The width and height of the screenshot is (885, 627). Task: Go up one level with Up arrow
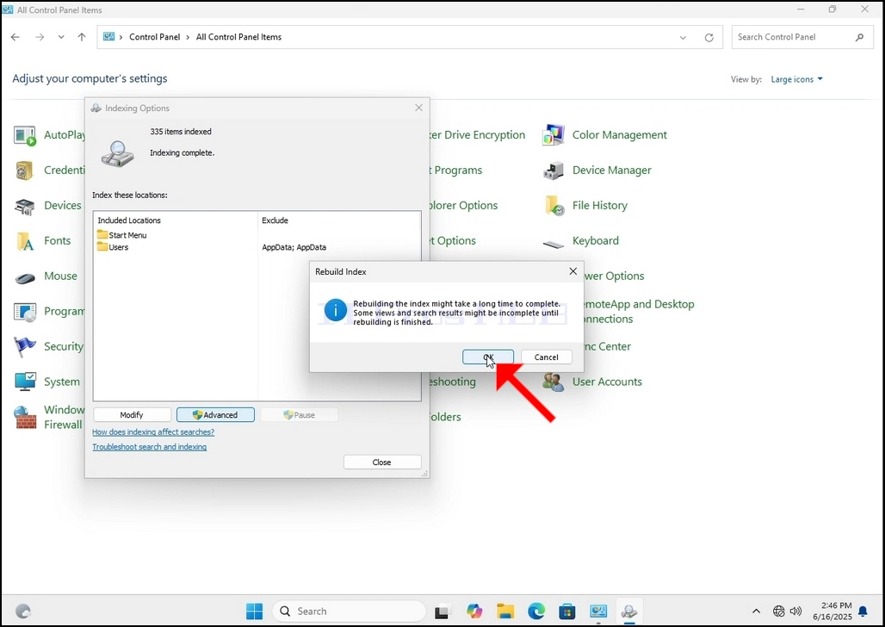coord(82,37)
